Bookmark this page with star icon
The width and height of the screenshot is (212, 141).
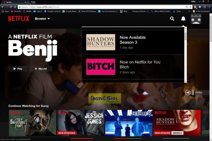point(190,7)
